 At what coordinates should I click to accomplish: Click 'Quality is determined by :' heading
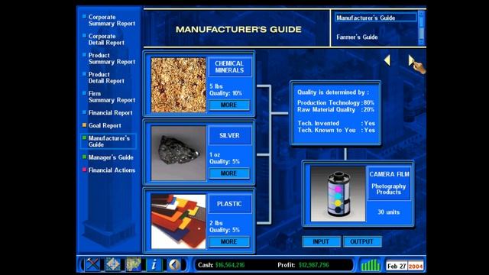pyautogui.click(x=333, y=92)
